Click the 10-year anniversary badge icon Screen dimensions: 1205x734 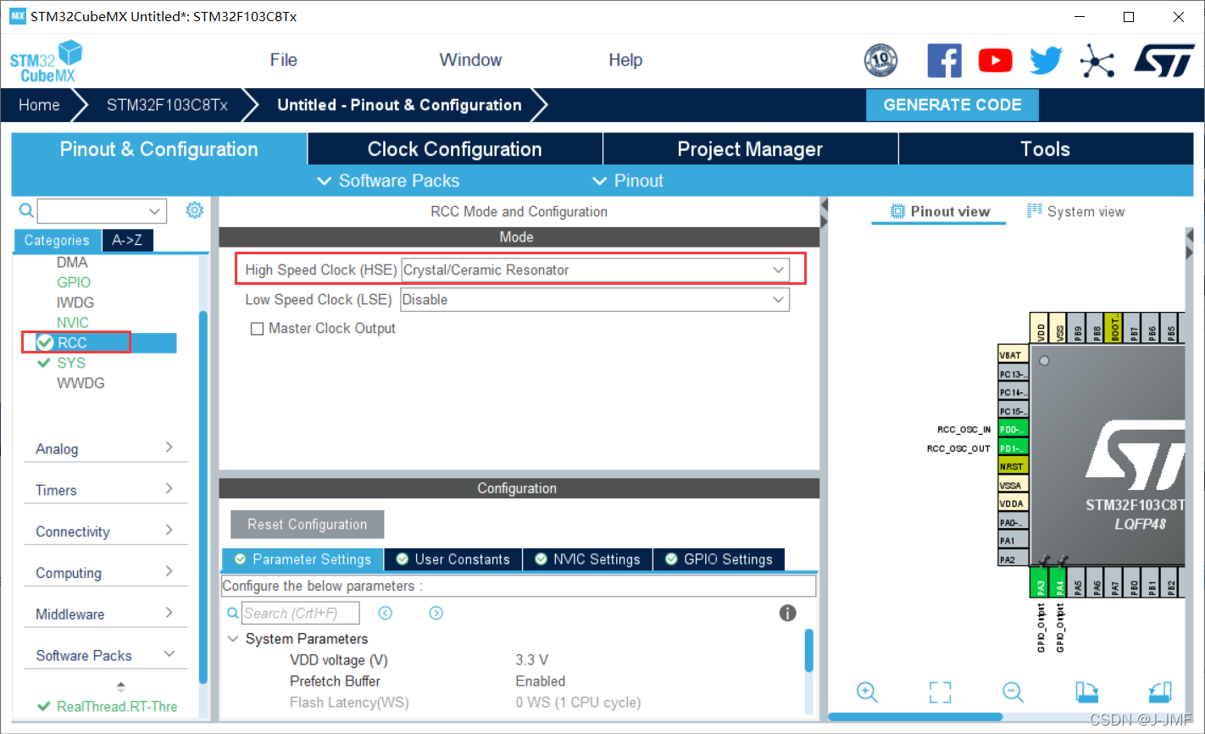tap(880, 60)
